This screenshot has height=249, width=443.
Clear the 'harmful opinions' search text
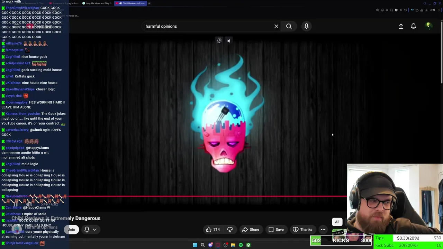click(276, 26)
